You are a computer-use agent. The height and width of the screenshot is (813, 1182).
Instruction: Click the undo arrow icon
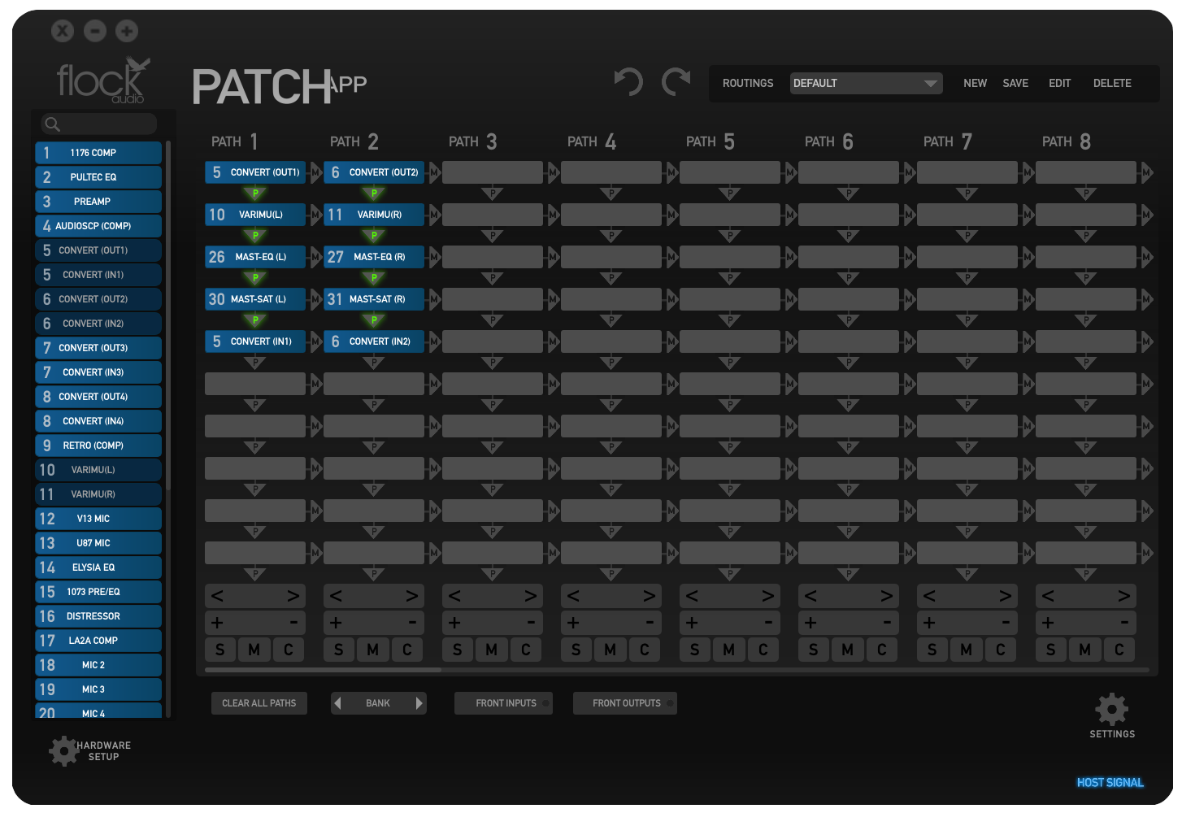coord(628,81)
